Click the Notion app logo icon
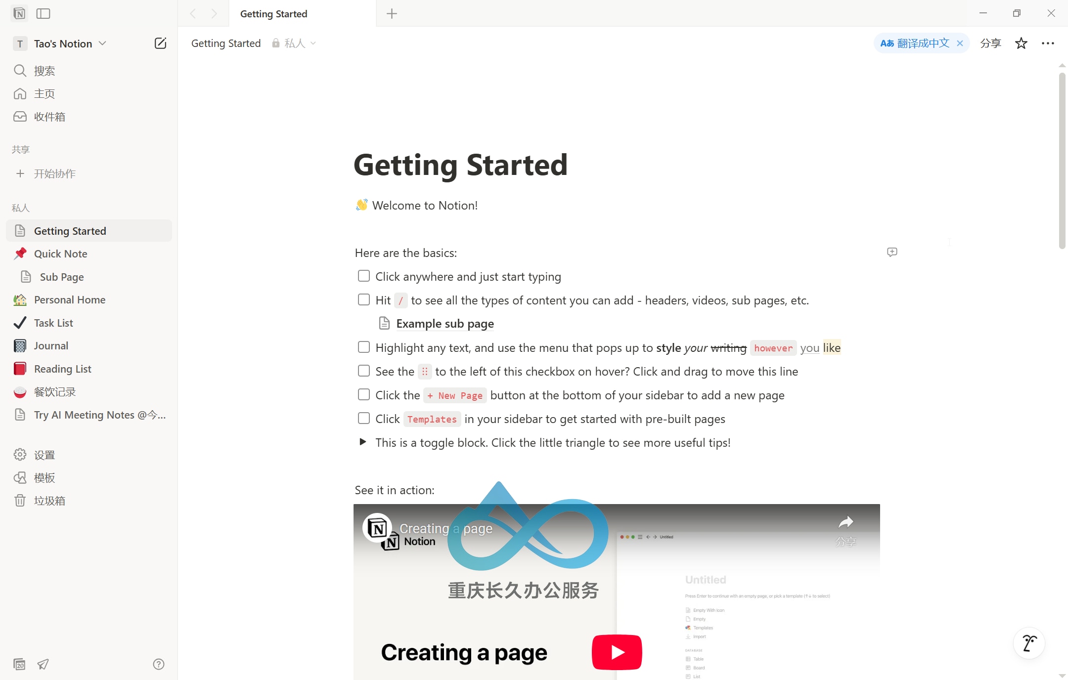The image size is (1068, 680). click(19, 13)
